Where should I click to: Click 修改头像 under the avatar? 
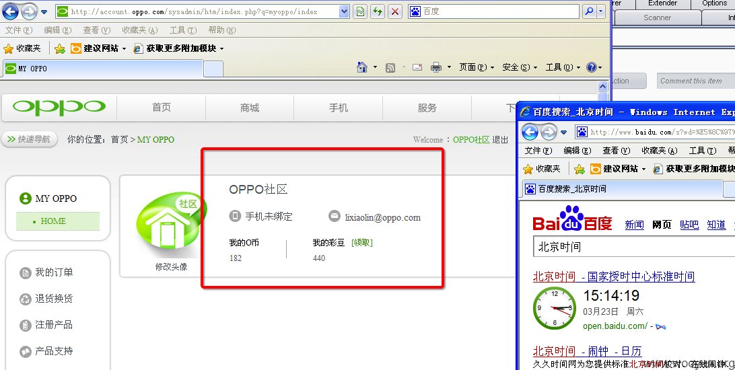(x=171, y=266)
